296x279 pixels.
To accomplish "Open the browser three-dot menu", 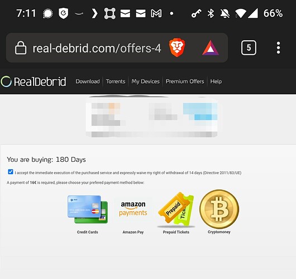I will pyautogui.click(x=278, y=48).
